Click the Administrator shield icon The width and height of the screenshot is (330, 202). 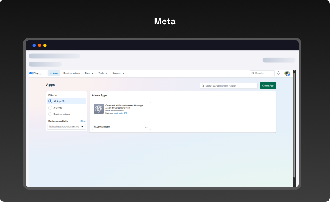[x=95, y=127]
